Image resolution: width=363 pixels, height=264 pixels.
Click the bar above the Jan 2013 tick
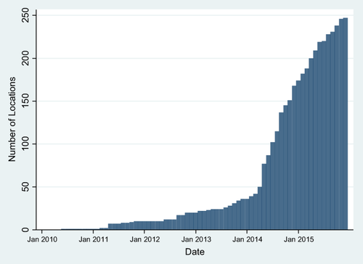(x=196, y=221)
